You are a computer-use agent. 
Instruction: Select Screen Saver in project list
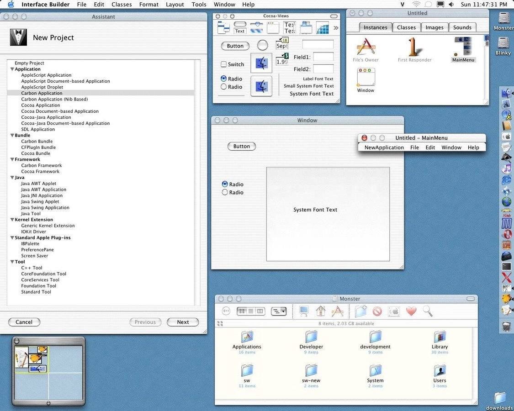tap(34, 256)
